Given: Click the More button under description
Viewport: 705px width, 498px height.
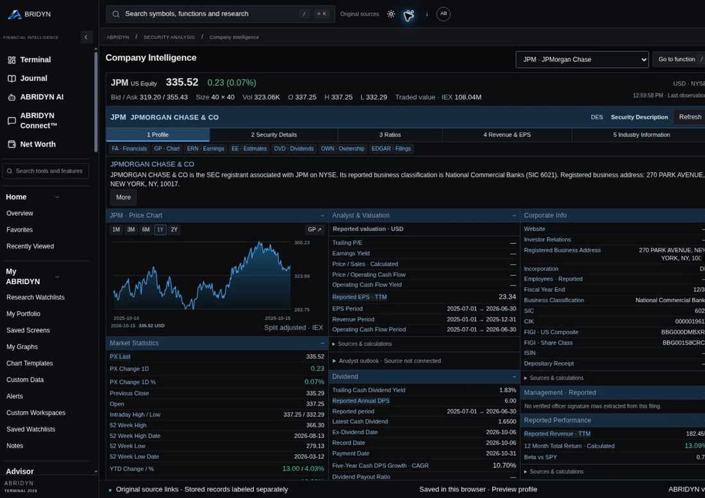Looking at the screenshot, I should tap(123, 198).
